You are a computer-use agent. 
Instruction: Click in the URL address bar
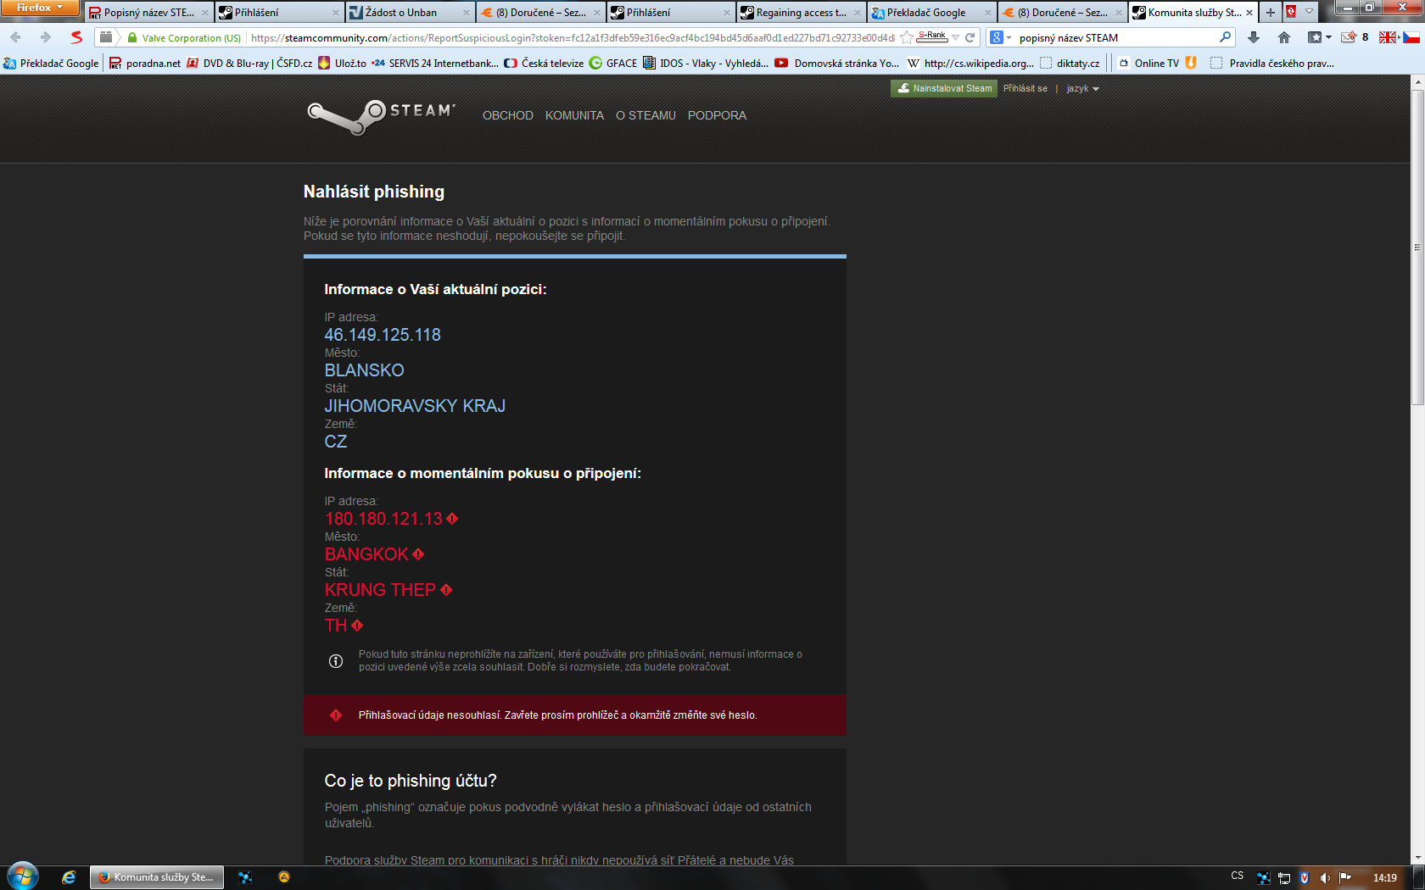pyautogui.click(x=573, y=37)
